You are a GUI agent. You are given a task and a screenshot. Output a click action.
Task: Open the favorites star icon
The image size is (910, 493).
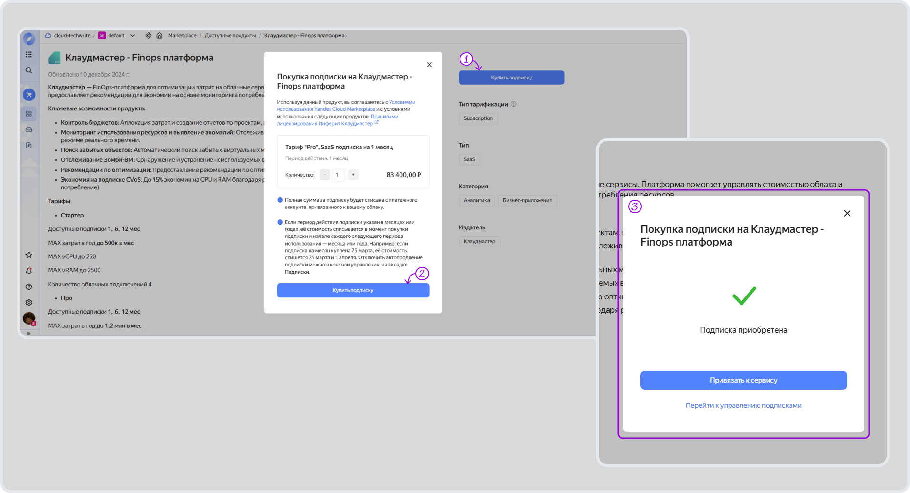click(x=29, y=255)
